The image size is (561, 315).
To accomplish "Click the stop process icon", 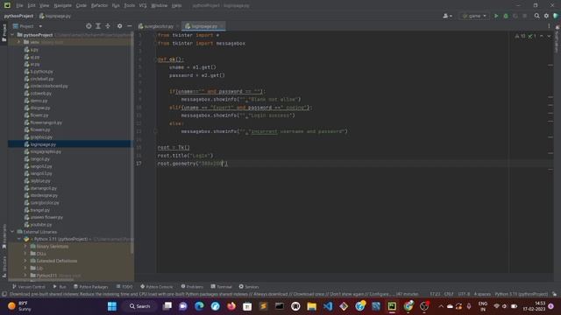I will tap(525, 16).
